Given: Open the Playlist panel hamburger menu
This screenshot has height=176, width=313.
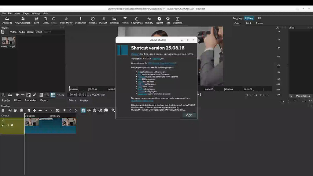Looking at the screenshot, I should [2, 95].
